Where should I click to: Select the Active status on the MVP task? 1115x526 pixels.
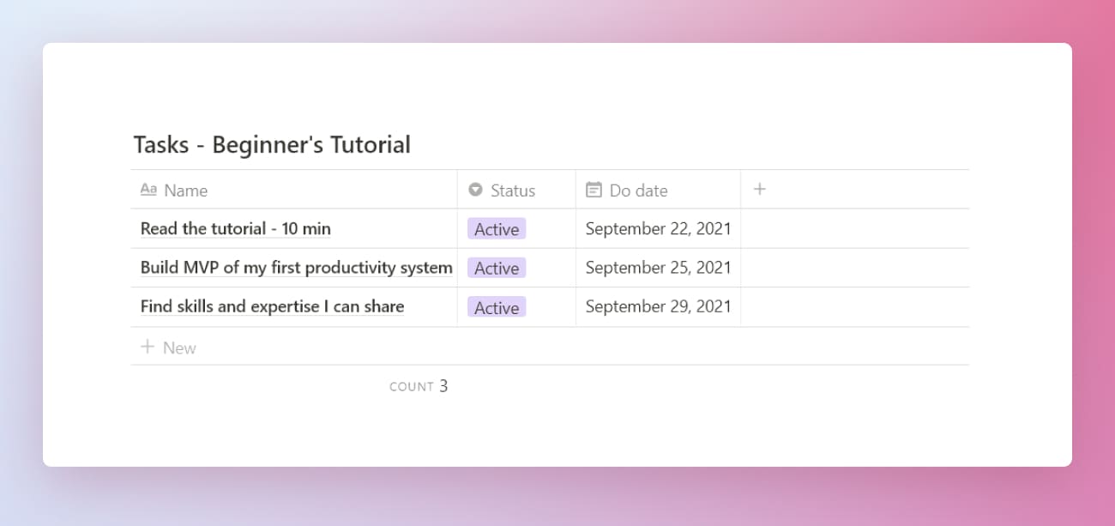click(x=495, y=268)
